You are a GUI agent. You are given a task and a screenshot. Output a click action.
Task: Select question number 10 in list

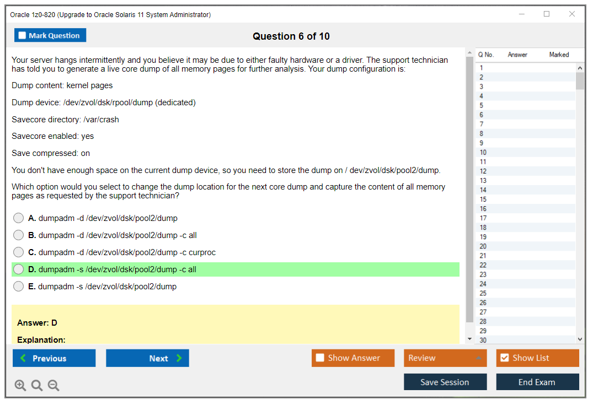483,153
